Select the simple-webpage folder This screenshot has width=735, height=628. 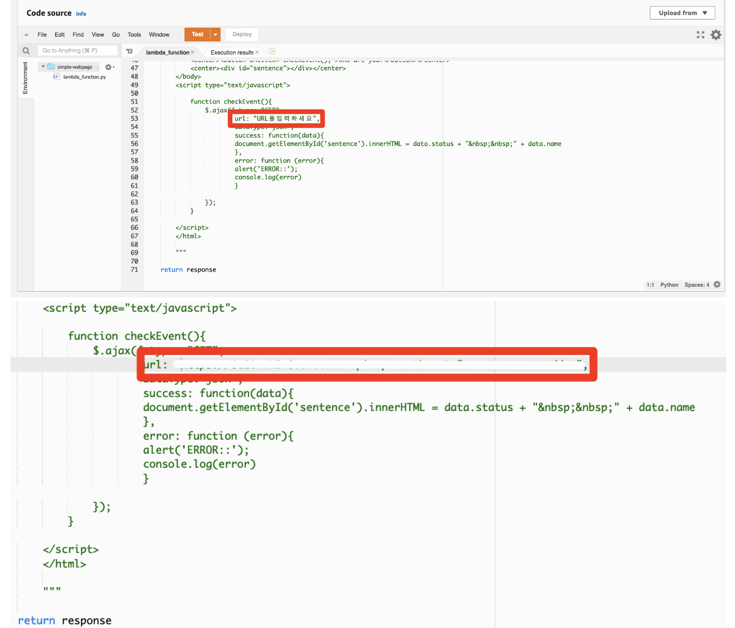click(75, 67)
